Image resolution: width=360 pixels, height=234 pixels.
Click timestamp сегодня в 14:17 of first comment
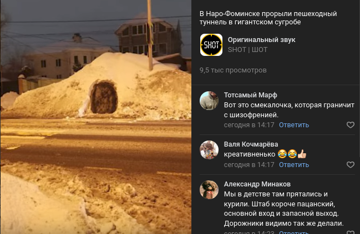[249, 125]
